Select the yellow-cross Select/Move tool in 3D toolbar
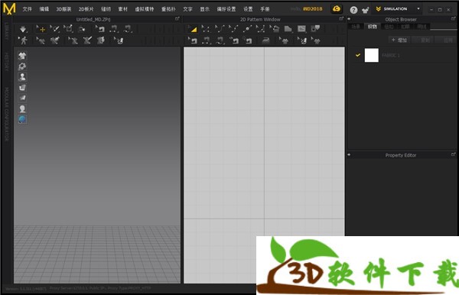The height and width of the screenshot is (295, 459). [41, 29]
